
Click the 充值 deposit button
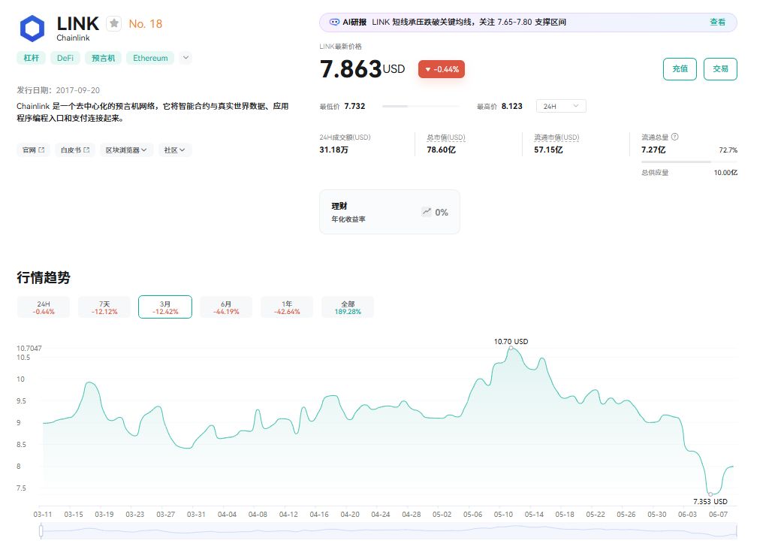click(680, 69)
